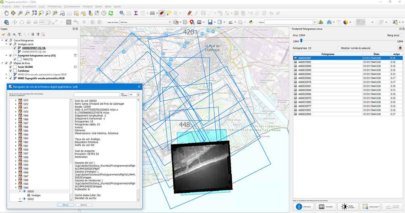Select fotograma 4480010992 in the table

tap(348, 62)
